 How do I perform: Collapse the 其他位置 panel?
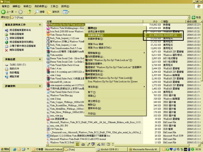point(40,59)
